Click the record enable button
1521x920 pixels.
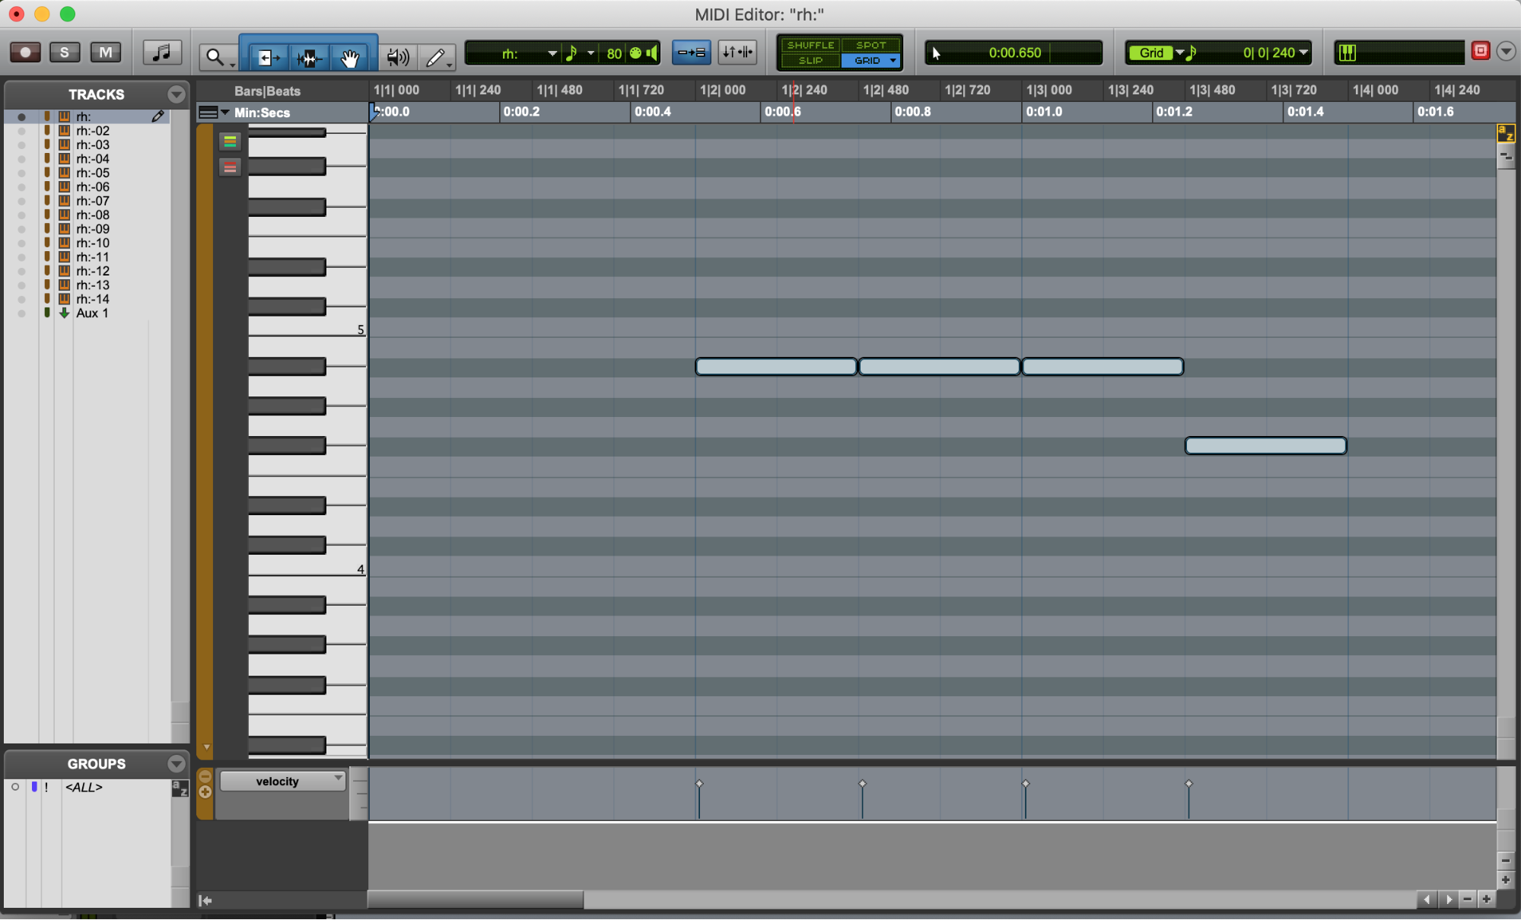tap(25, 53)
